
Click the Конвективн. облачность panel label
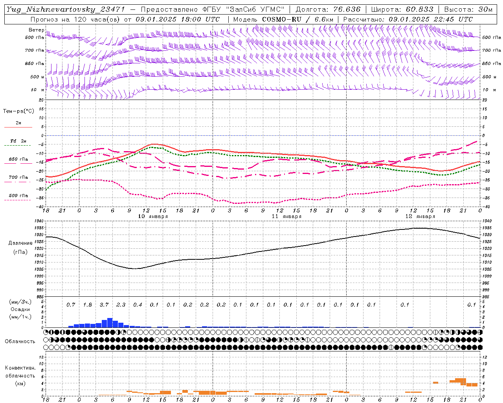point(20,375)
